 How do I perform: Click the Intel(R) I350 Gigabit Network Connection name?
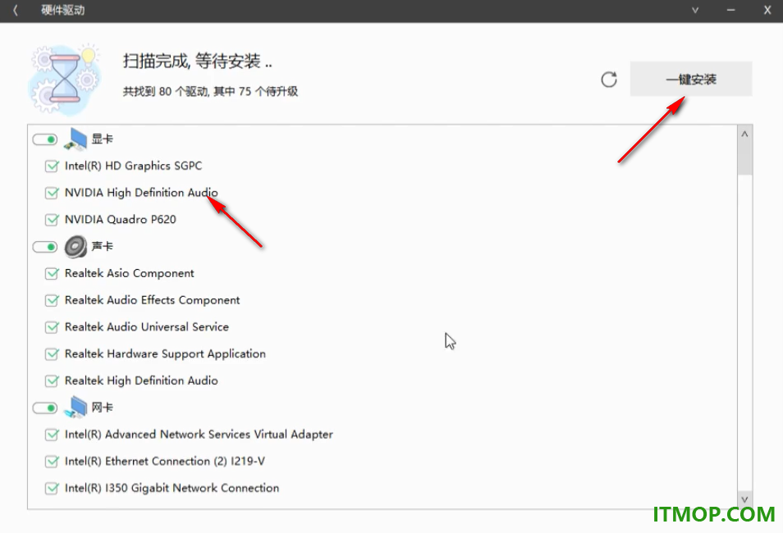(172, 488)
